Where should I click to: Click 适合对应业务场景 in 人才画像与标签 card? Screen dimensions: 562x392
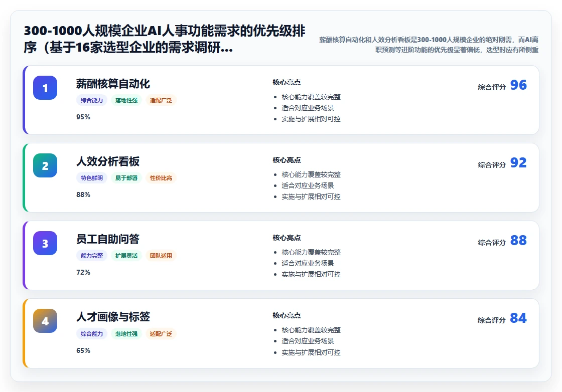(308, 341)
